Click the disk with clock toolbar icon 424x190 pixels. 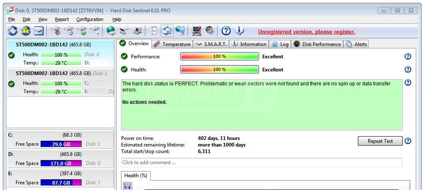pos(69,31)
